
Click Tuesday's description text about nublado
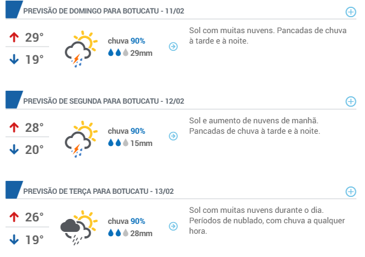267,221
